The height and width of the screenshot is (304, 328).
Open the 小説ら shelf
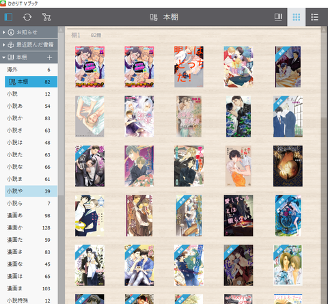click(x=29, y=204)
